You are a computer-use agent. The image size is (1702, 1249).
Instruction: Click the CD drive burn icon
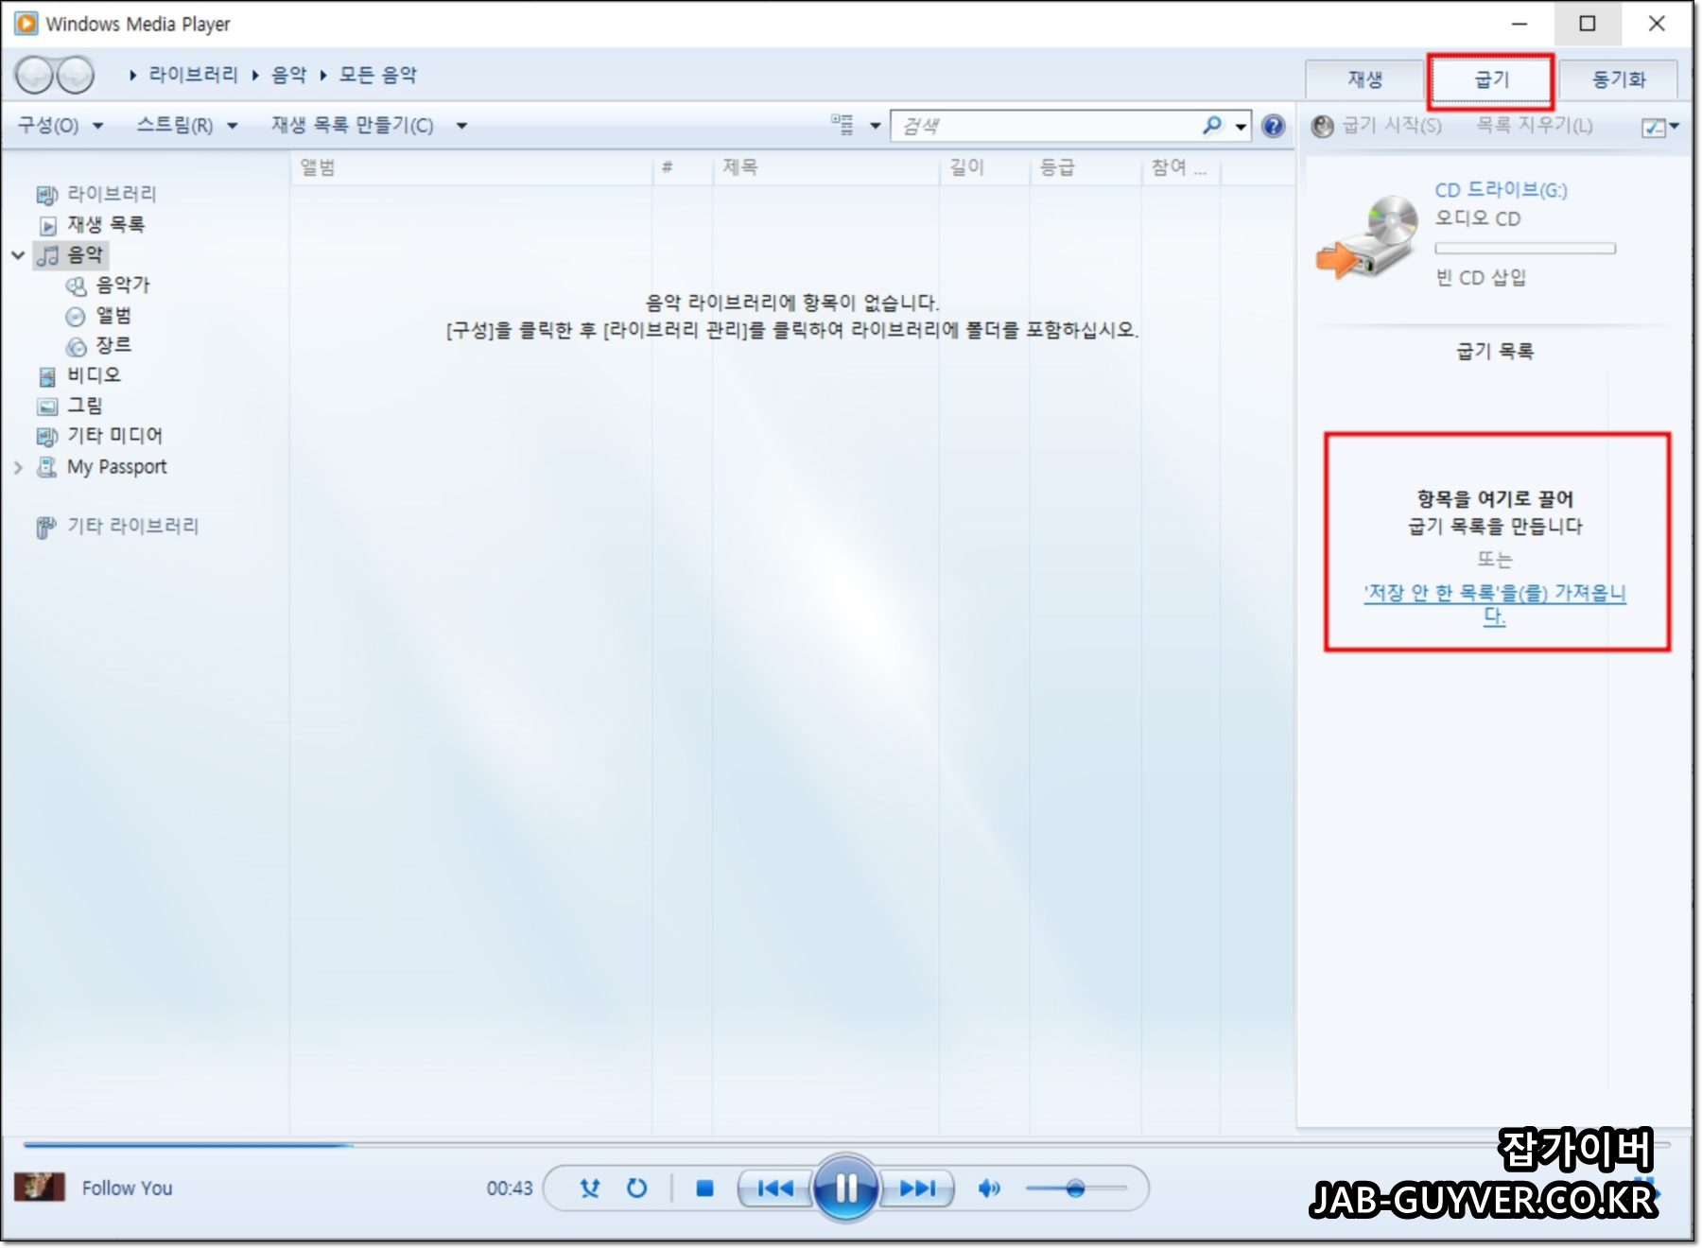[x=1367, y=237]
